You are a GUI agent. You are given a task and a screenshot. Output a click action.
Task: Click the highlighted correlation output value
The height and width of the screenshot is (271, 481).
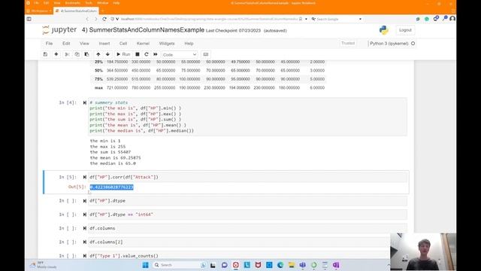112,187
